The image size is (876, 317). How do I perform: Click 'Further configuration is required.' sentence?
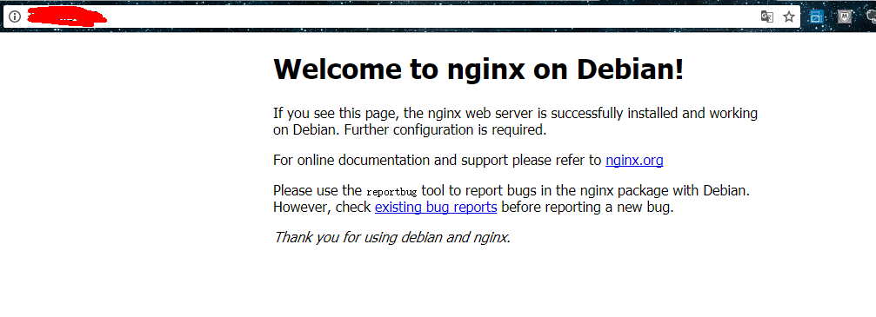coord(445,130)
